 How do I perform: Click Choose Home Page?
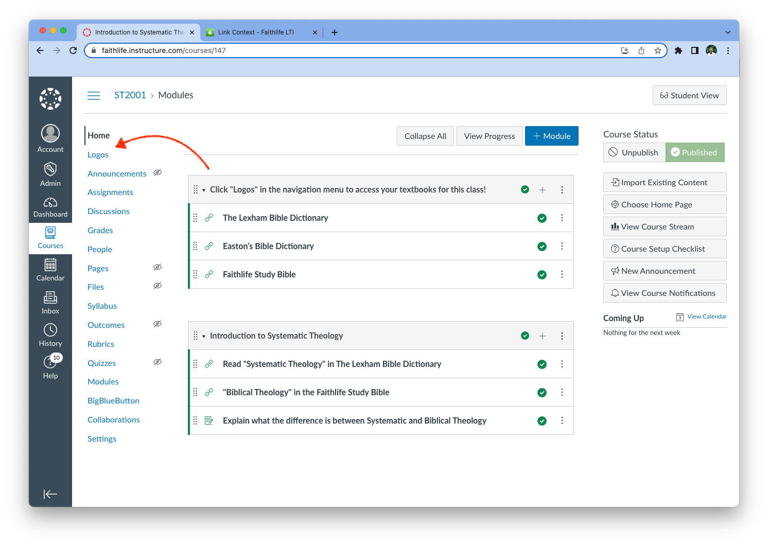point(665,204)
